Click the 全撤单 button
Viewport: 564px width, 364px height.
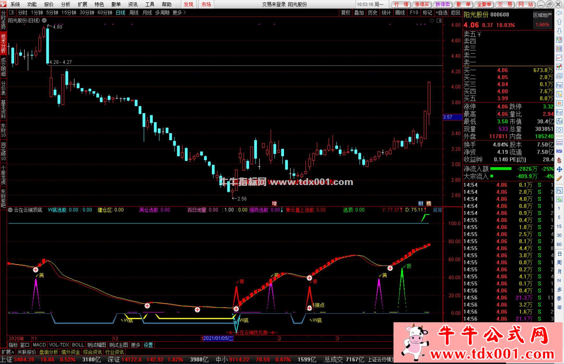(484, 4)
